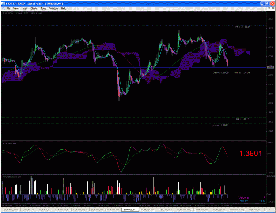This screenshot has width=276, height=213.
Task: Select the active EURUSD,M1 chart tab
Action: point(130,209)
